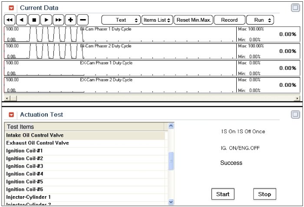304x207 pixels.
Task: Click the Record button
Action: [229, 20]
